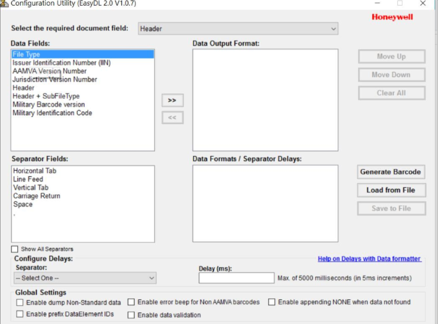Close the Configuration Utility window
Screen dimensions: 438x324
click(x=423, y=3)
